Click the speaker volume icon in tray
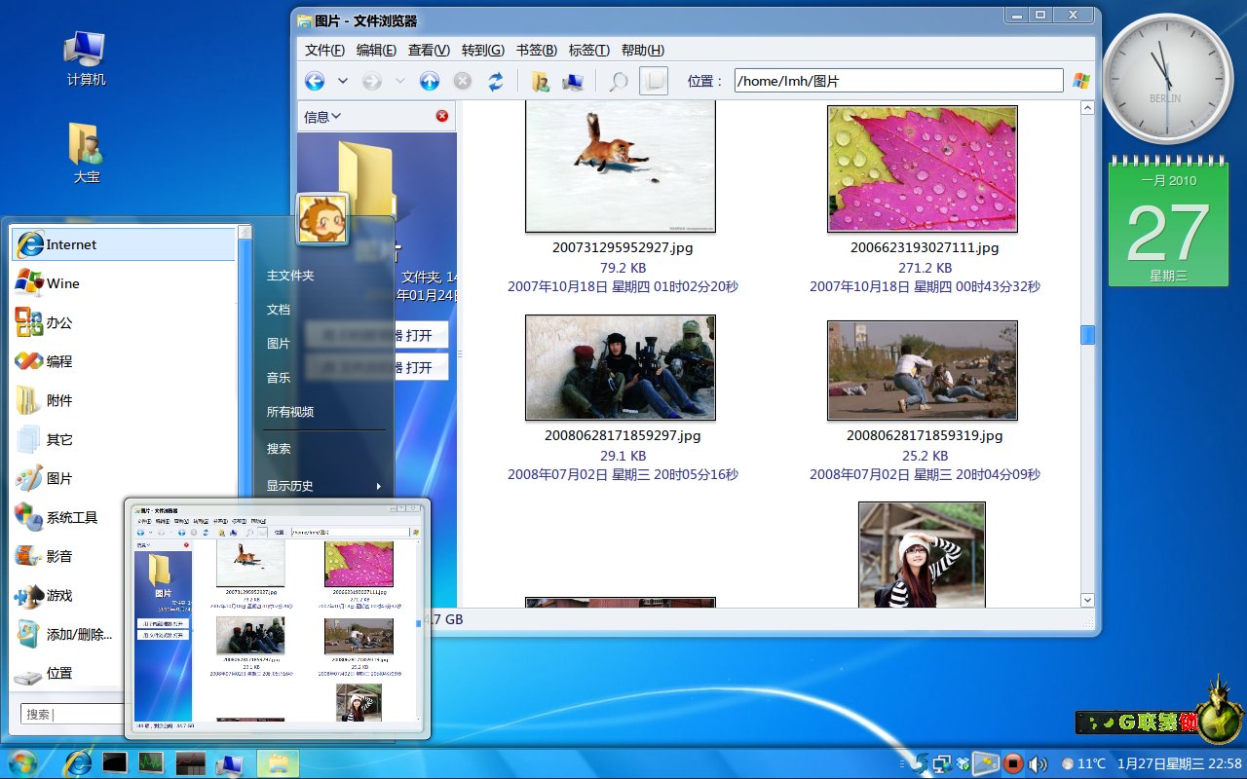The width and height of the screenshot is (1247, 779). click(x=1038, y=763)
